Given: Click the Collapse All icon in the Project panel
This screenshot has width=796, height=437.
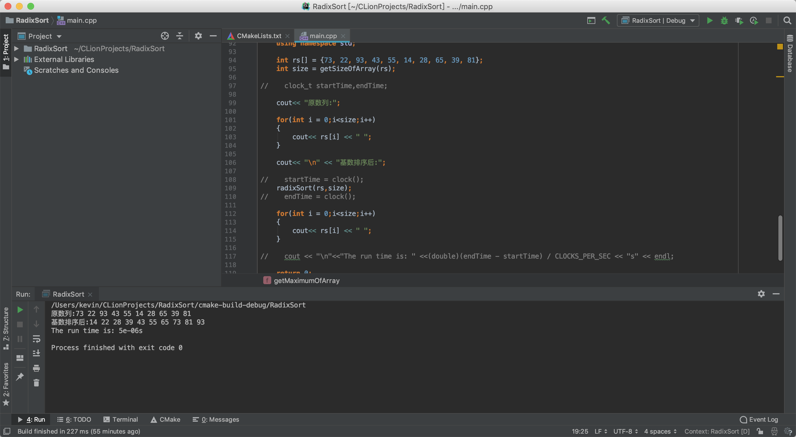Looking at the screenshot, I should click(180, 36).
